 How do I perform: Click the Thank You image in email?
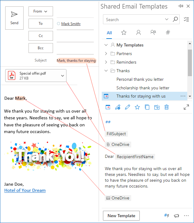(48, 156)
